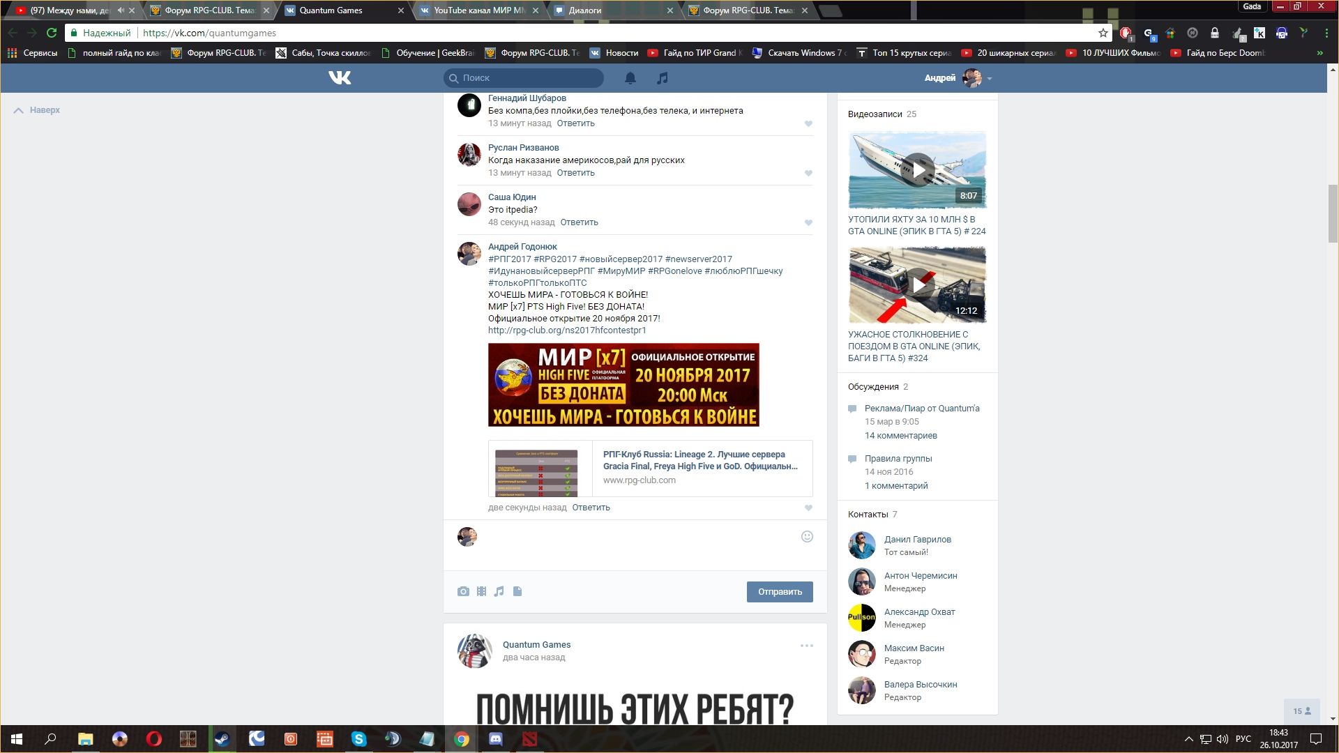Open the rpg-club.org contest link
1339x753 pixels.
pyautogui.click(x=567, y=330)
